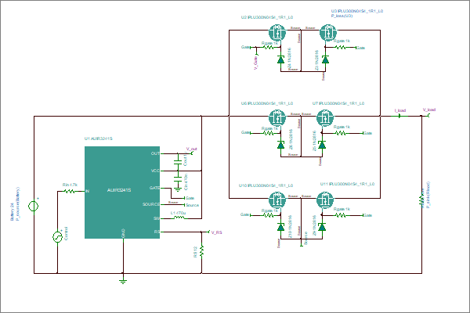Select the RS resistor below V_RS
The height and width of the screenshot is (313, 470).
point(202,251)
